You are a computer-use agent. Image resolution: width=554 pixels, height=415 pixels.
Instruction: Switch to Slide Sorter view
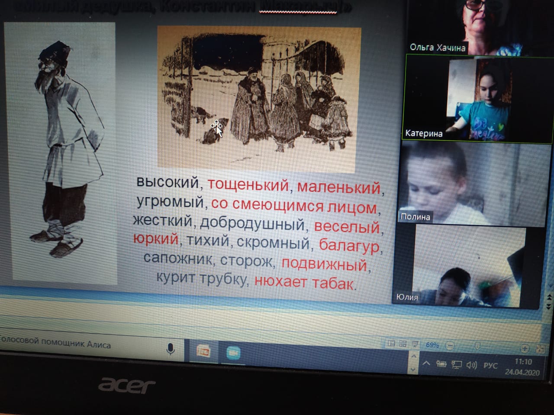403,344
